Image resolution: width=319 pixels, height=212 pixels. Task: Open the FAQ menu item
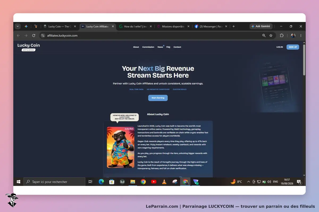tap(168, 47)
